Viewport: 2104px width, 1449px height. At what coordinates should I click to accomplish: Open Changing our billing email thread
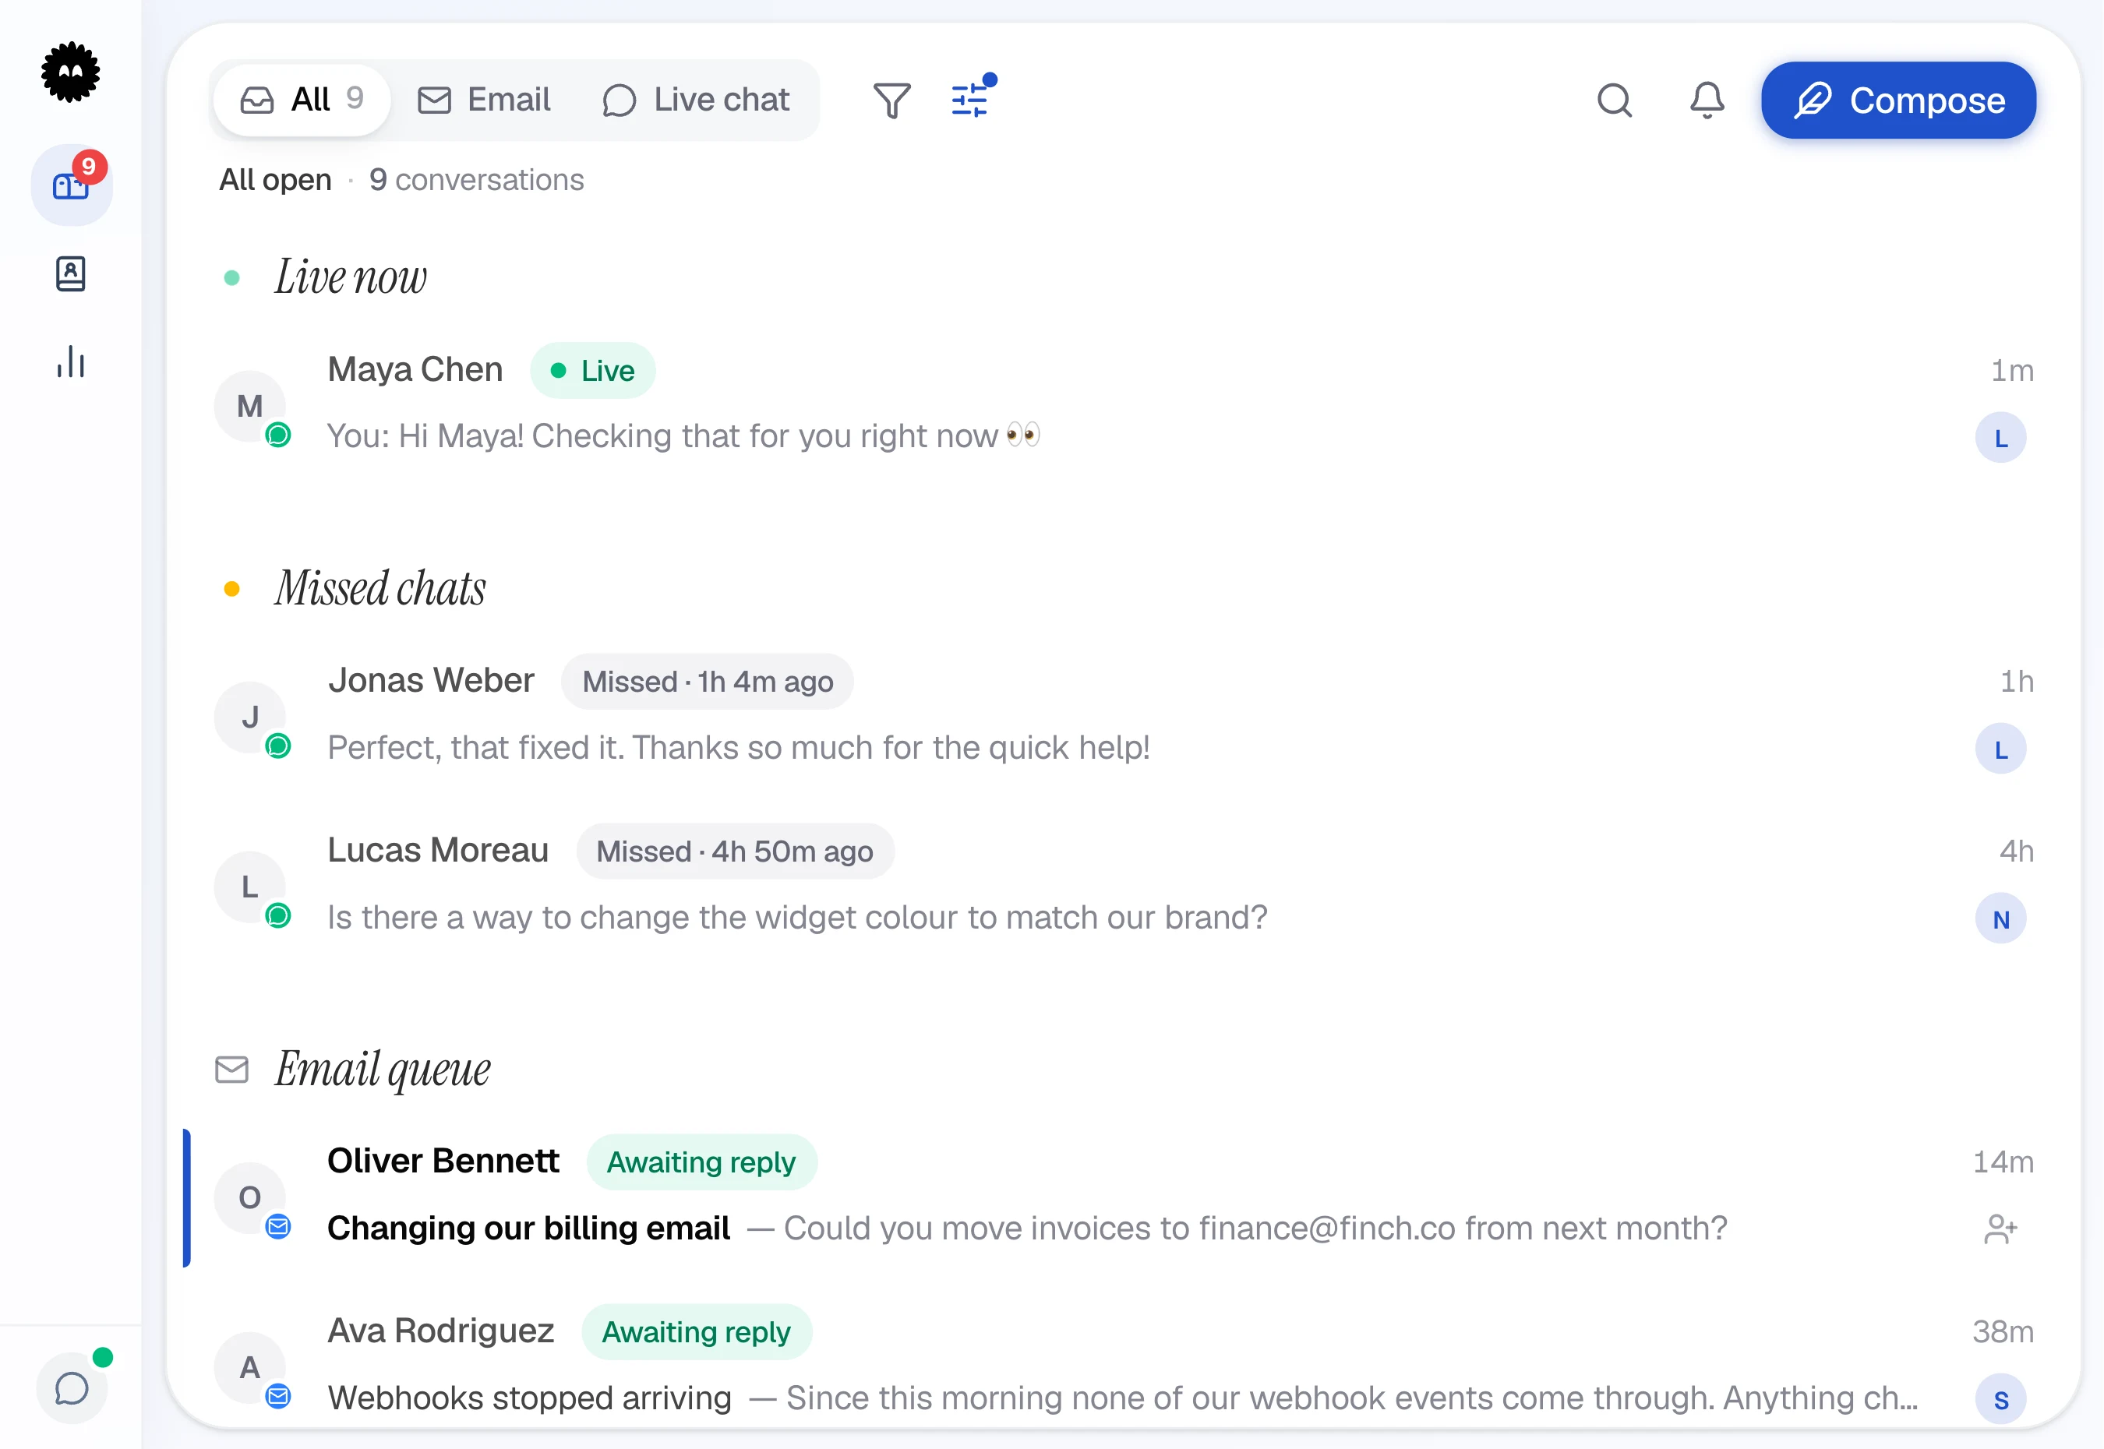point(1124,1197)
